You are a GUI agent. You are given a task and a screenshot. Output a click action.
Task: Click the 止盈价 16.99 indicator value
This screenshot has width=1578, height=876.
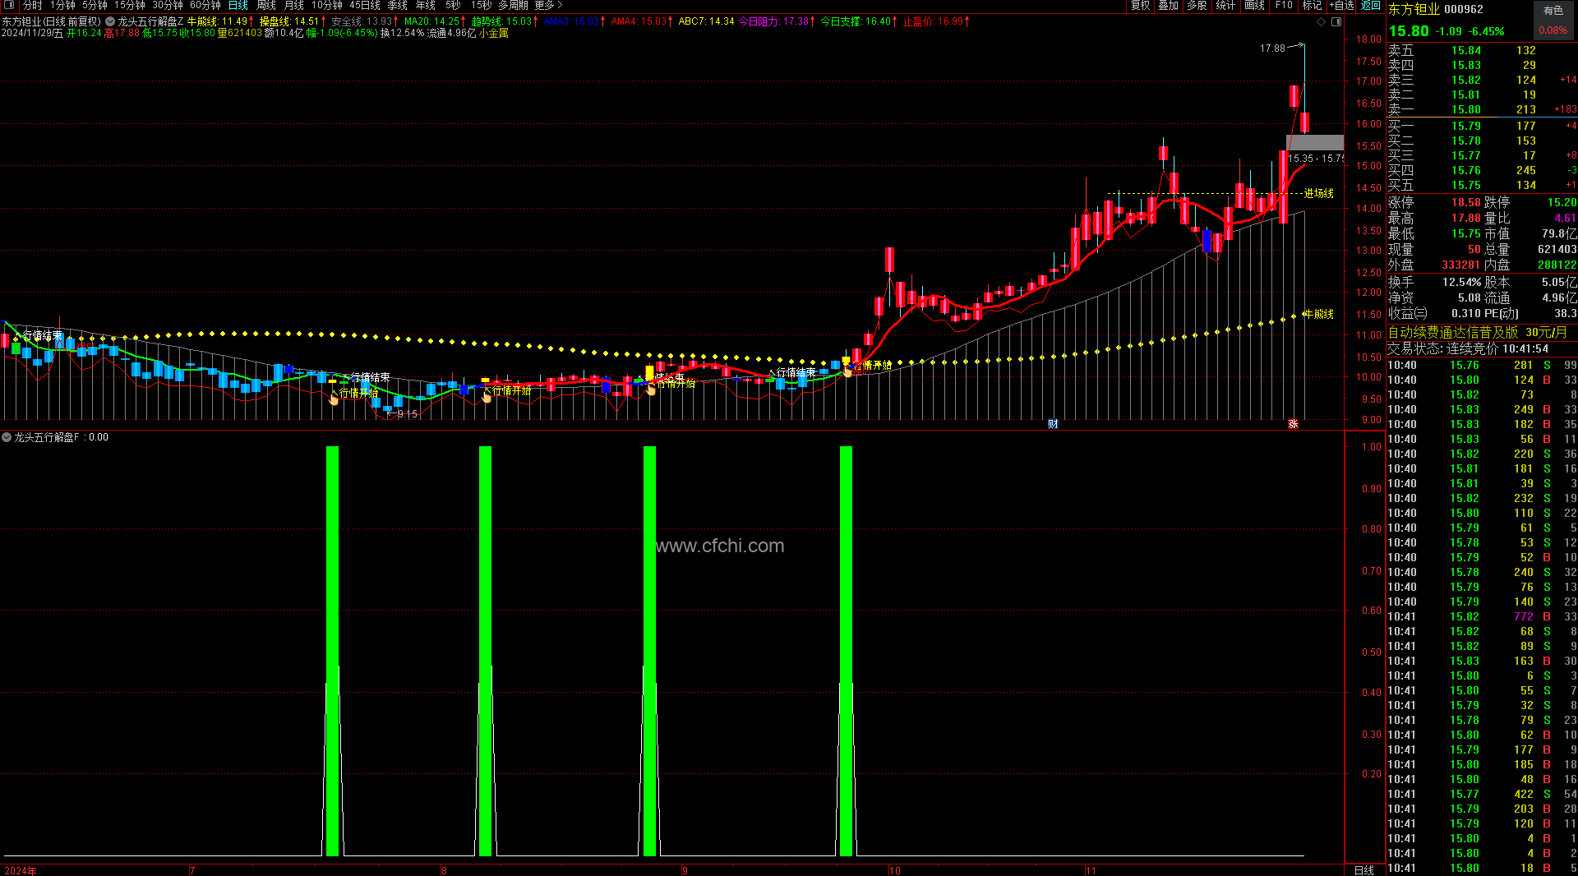click(936, 22)
